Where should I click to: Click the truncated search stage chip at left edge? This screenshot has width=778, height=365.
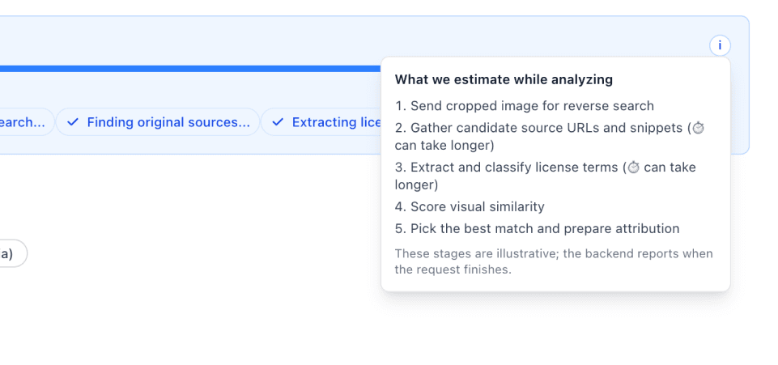coord(24,122)
